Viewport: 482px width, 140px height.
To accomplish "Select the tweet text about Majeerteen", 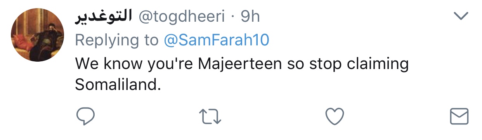I will point(241,74).
